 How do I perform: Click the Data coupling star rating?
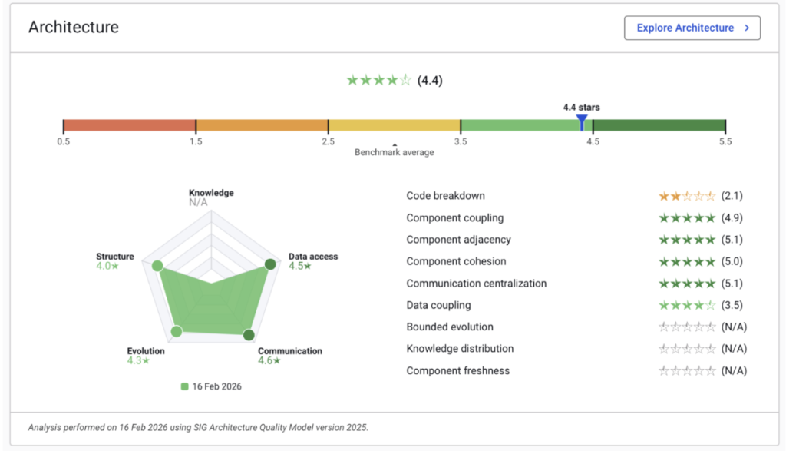tap(687, 305)
